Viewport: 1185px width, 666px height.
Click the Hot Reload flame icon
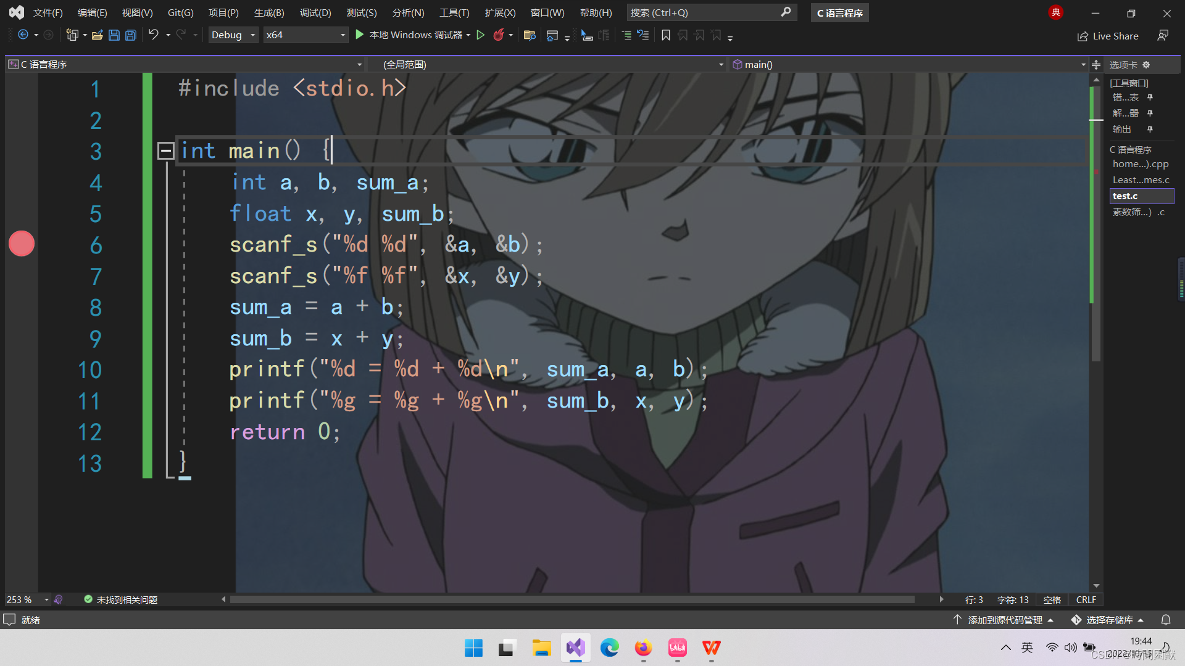[x=498, y=35]
